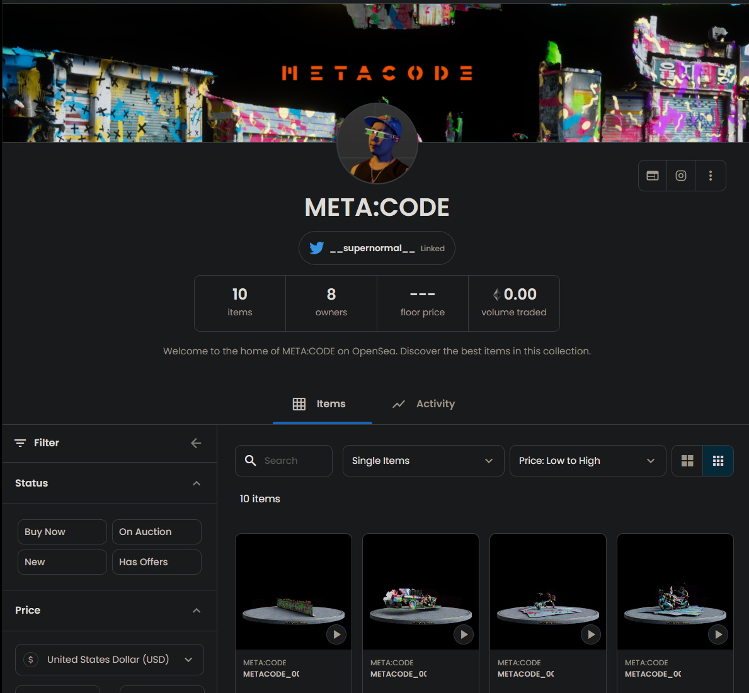
Task: Click the '10 items' result count text
Action: (260, 499)
